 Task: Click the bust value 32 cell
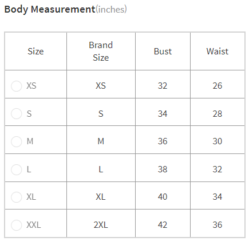[x=163, y=84]
